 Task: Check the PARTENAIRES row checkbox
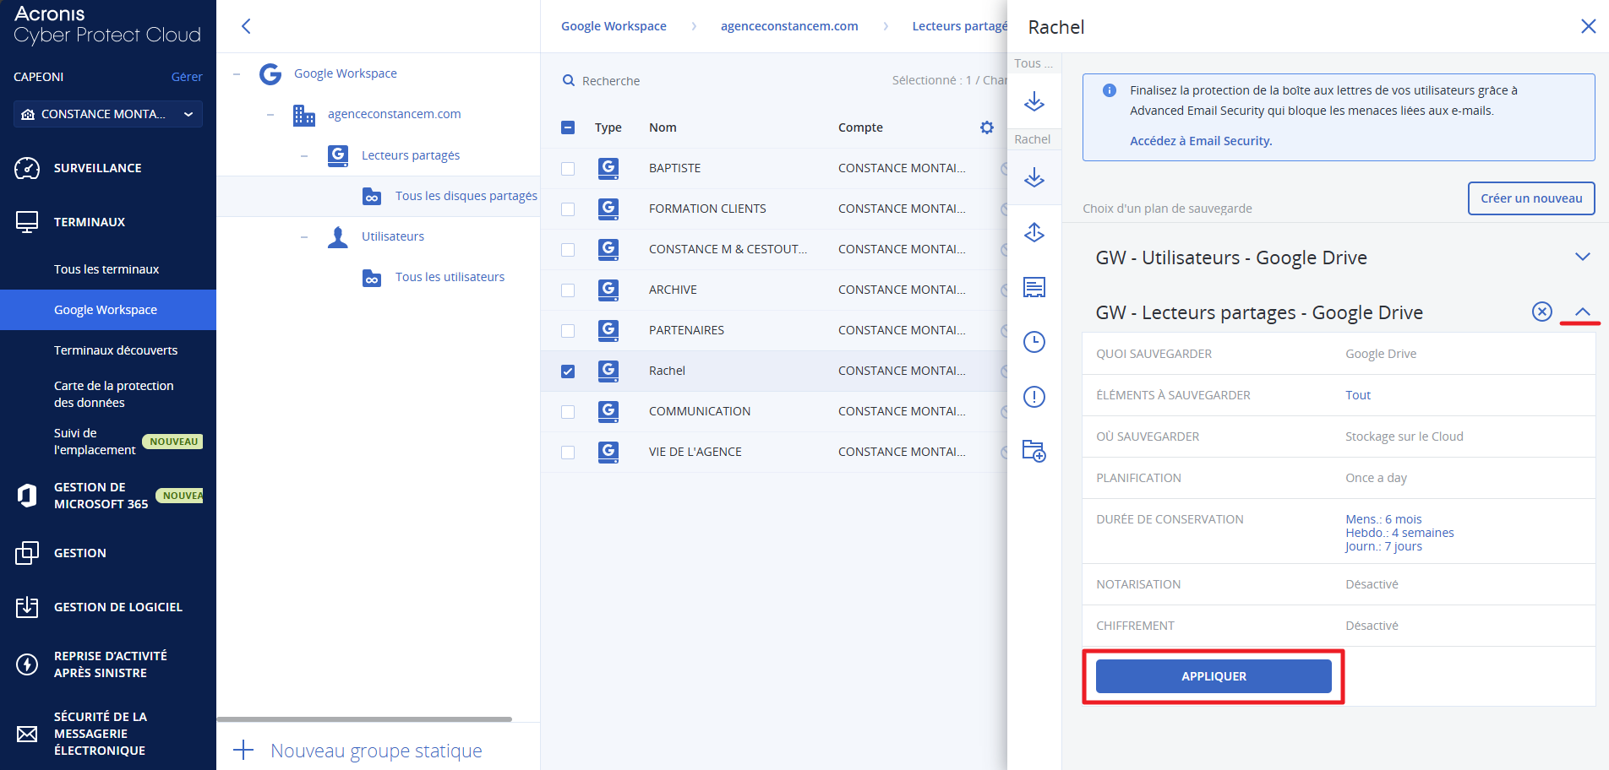point(568,331)
